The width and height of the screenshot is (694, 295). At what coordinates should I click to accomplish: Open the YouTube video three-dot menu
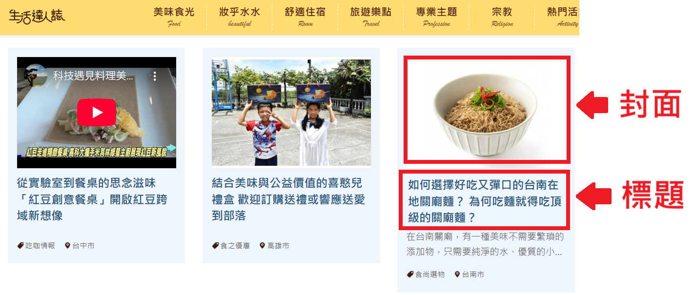pos(155,76)
